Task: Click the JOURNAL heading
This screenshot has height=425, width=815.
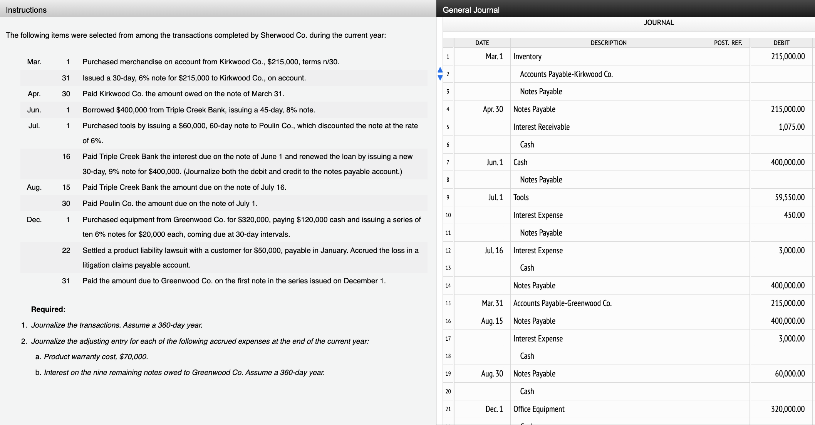Action: pyautogui.click(x=659, y=22)
